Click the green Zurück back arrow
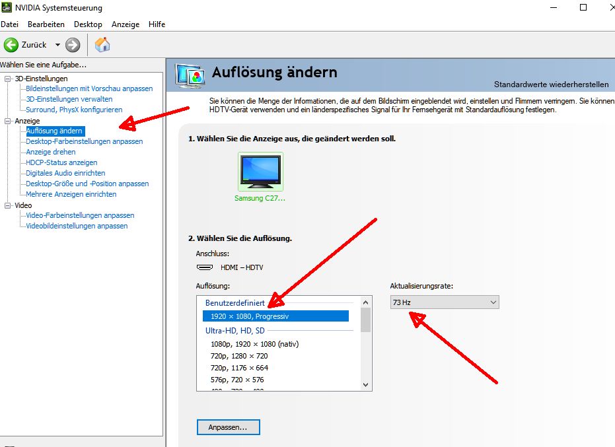This screenshot has width=615, height=447. tap(11, 45)
